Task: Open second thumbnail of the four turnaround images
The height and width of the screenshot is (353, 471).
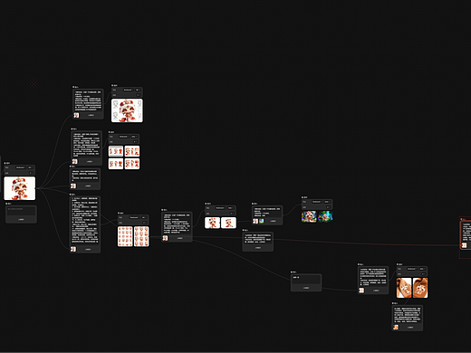Action: coord(132,151)
